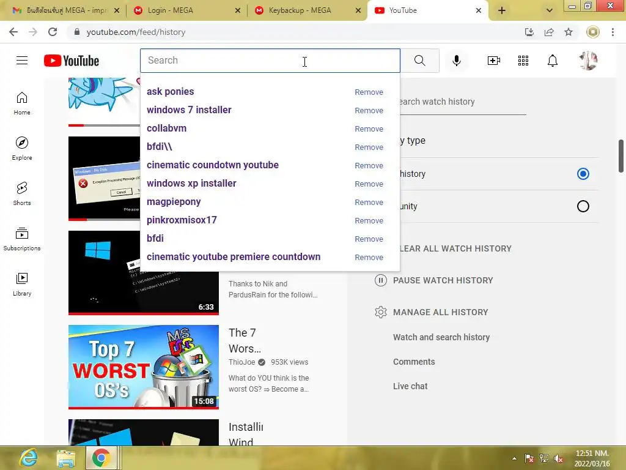Open Watch and search history link
Screen dimensions: 626x470
point(441,337)
